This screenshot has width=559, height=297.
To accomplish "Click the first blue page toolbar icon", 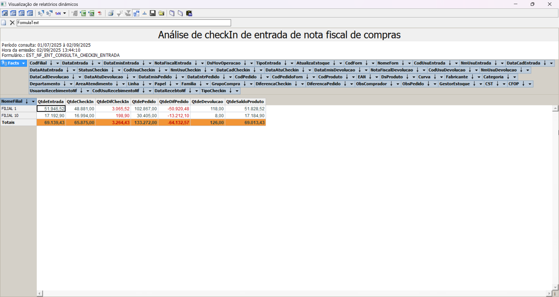I will [172, 13].
